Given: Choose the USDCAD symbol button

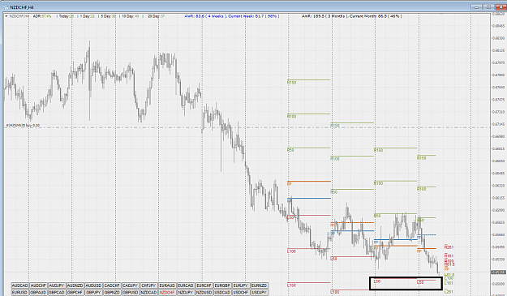Looking at the screenshot, I should [222, 293].
